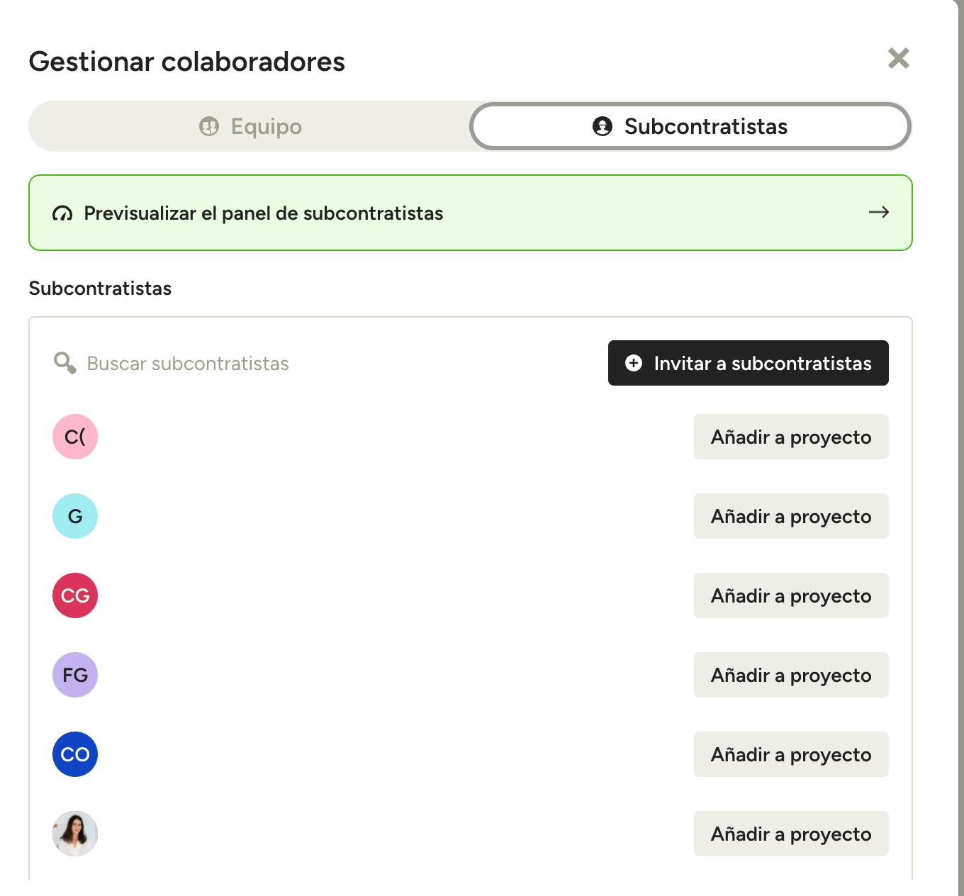The image size is (964, 896).
Task: Click the plus icon on invite button
Action: (634, 363)
